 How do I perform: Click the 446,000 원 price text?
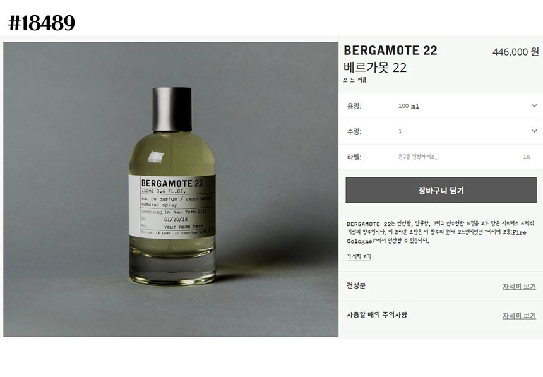point(516,52)
